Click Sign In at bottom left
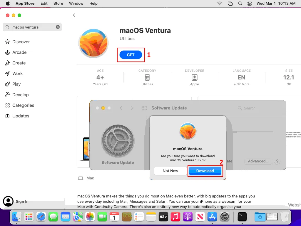This screenshot has width=301, height=226. pos(22,202)
